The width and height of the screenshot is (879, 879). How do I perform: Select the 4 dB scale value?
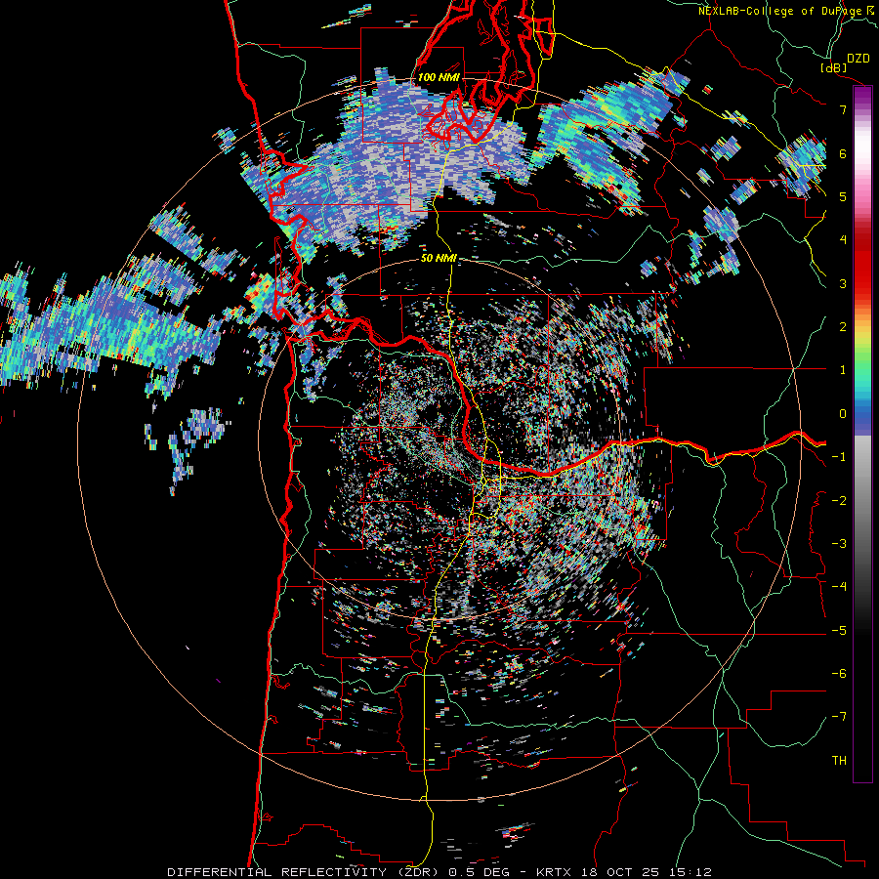click(x=843, y=239)
